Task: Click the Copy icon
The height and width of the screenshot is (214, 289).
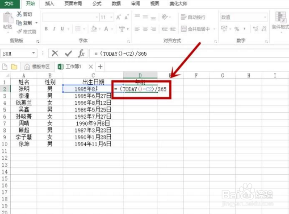Action: click(19, 23)
